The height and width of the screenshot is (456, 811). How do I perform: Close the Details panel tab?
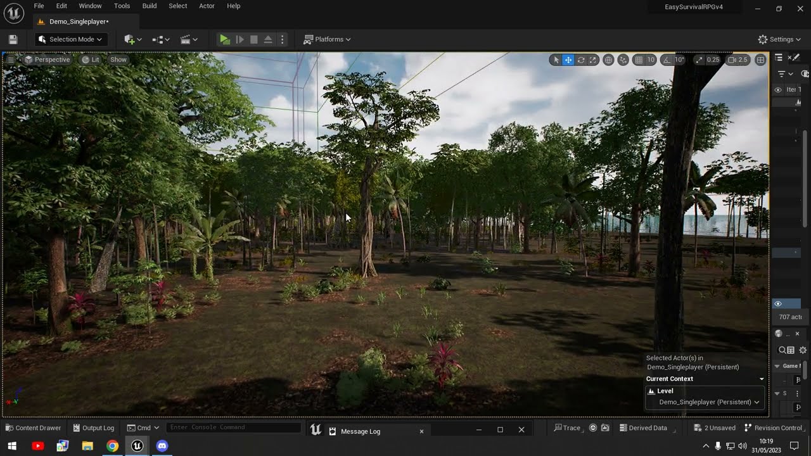tap(798, 334)
